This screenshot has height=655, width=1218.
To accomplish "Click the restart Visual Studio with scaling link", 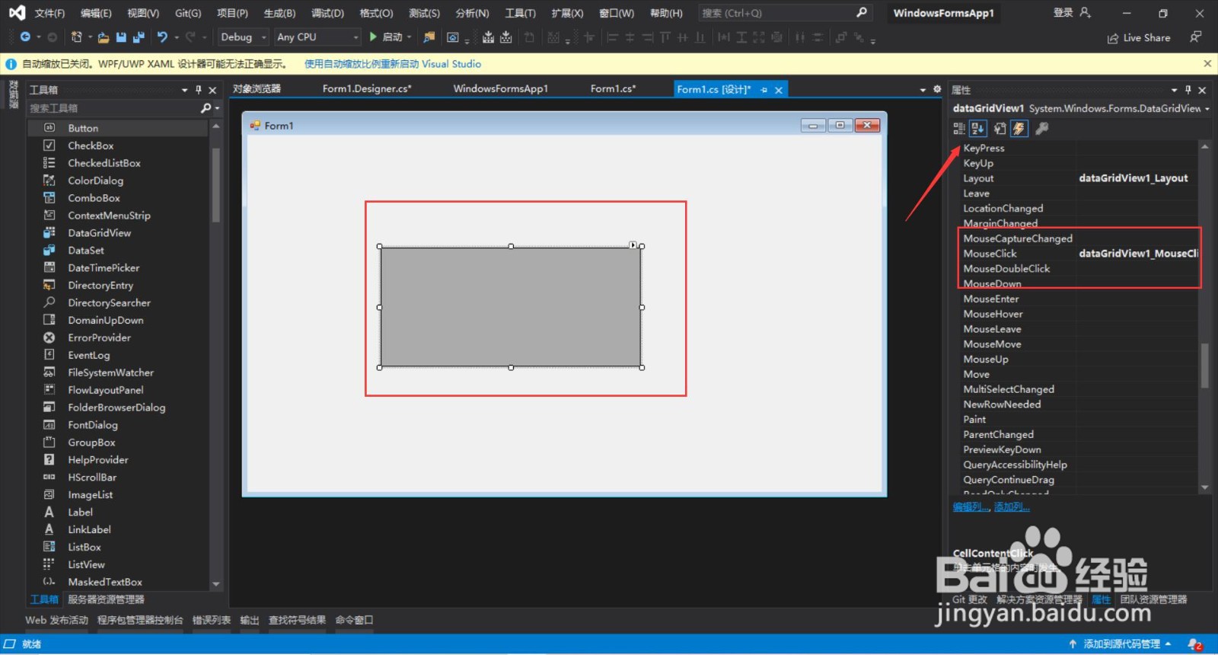I will click(x=393, y=64).
